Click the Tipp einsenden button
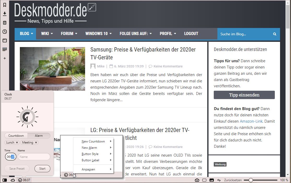The width and height of the screenshot is (291, 183). click(x=244, y=95)
